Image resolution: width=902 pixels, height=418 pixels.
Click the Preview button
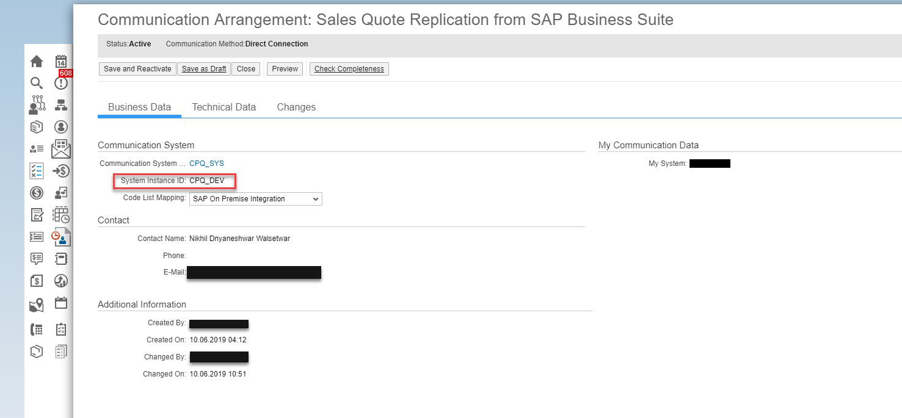click(284, 69)
